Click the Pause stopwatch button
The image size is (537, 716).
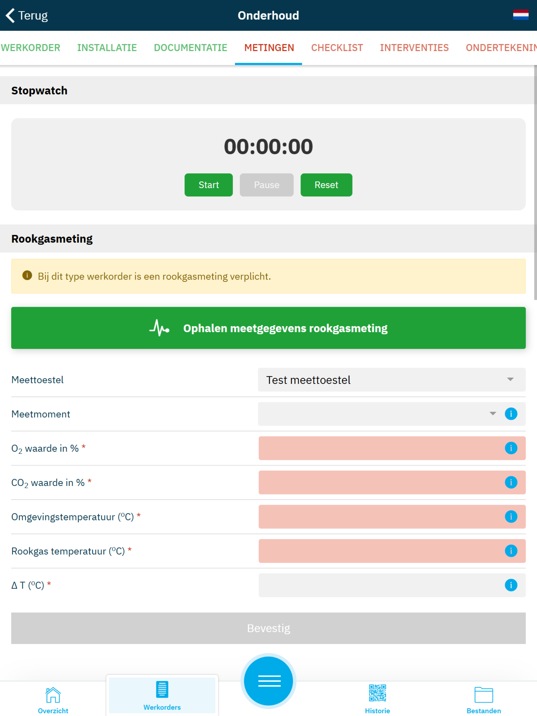(x=266, y=185)
